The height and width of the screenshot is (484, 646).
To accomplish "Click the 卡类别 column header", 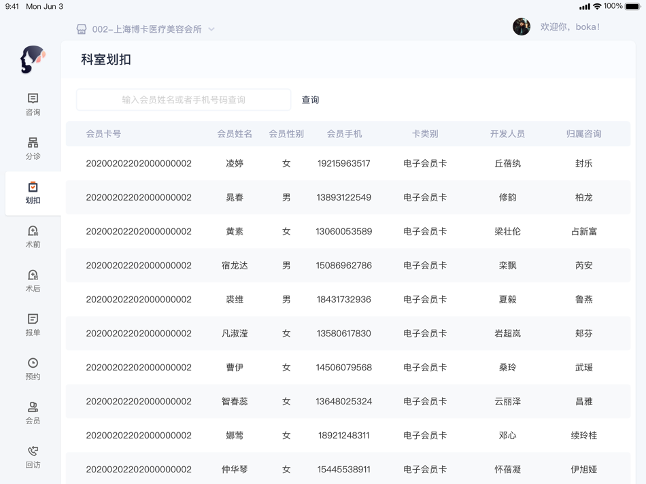I will click(425, 133).
